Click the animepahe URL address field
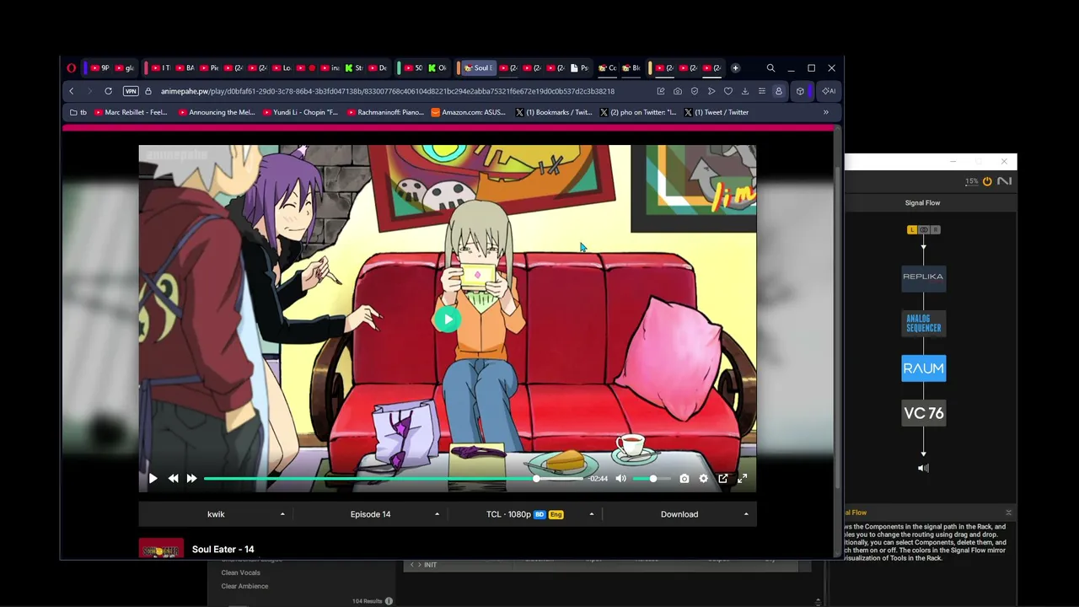This screenshot has height=607, width=1079. 388,91
